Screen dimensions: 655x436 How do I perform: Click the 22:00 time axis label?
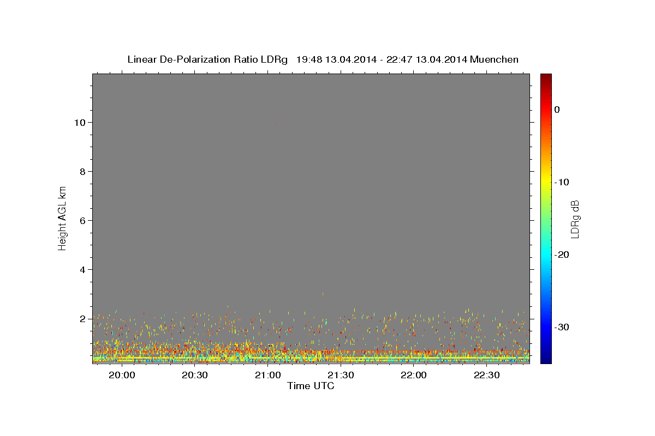coord(414,376)
